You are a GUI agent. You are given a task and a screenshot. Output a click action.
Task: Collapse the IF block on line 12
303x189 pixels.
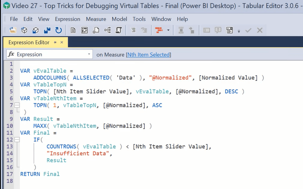tap(17, 139)
